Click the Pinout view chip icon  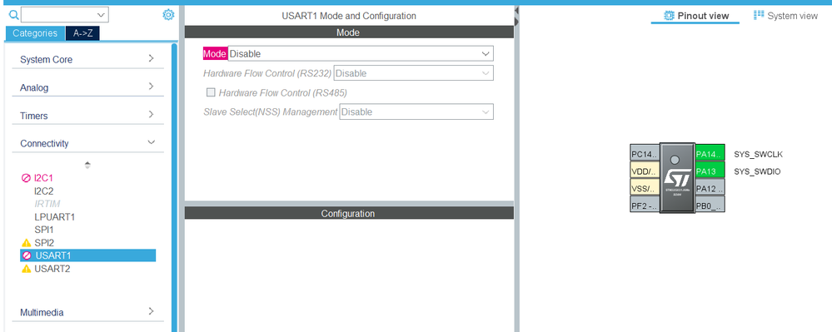point(669,15)
